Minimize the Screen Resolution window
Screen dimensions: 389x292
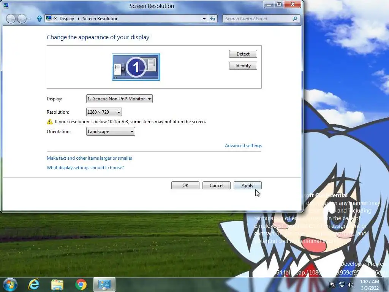(269, 4)
